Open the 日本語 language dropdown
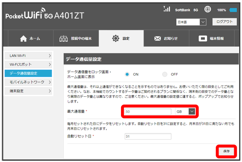Screen dimensions: 242x162 click(x=191, y=22)
